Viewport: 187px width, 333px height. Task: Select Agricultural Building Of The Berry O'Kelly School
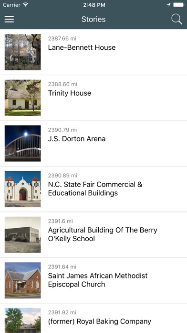103,234
